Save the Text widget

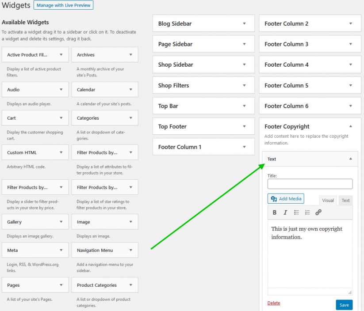click(x=344, y=305)
